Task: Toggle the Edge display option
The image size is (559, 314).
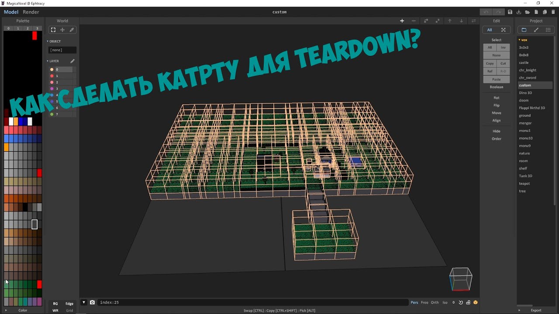Action: point(69,304)
